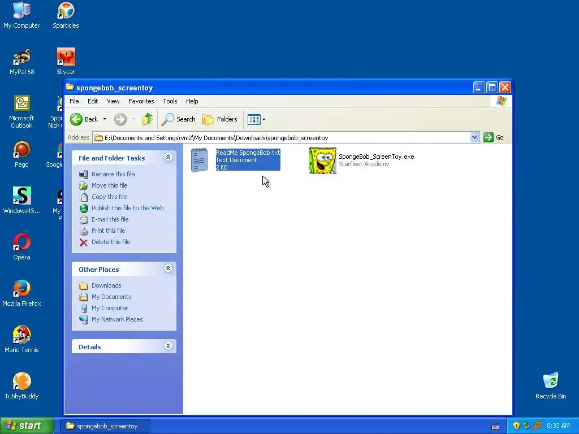The height and width of the screenshot is (434, 579).
Task: Click the Start button
Action: [27, 426]
